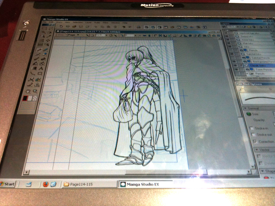Click the white background color swatch
The width and height of the screenshot is (275, 206).
[x=30, y=98]
